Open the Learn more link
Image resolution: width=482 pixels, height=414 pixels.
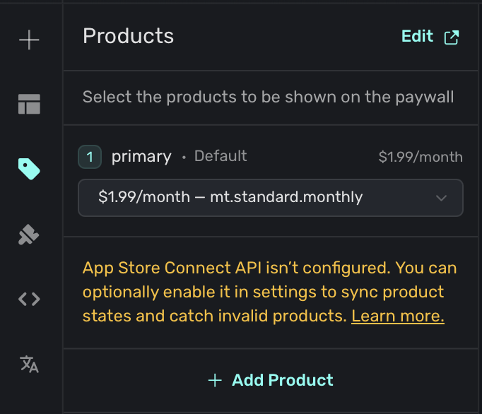coord(397,316)
